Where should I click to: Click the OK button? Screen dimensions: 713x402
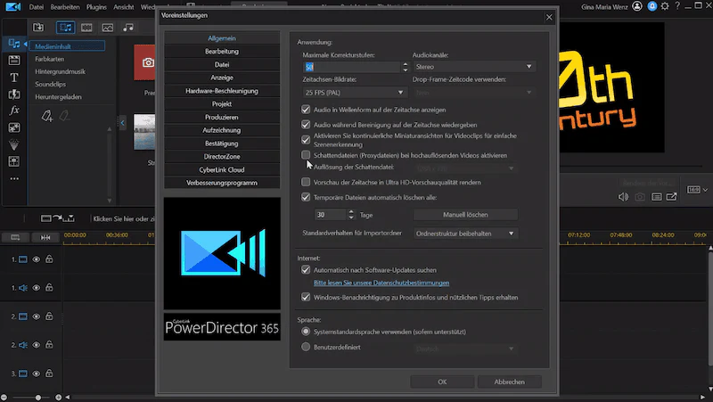(442, 381)
